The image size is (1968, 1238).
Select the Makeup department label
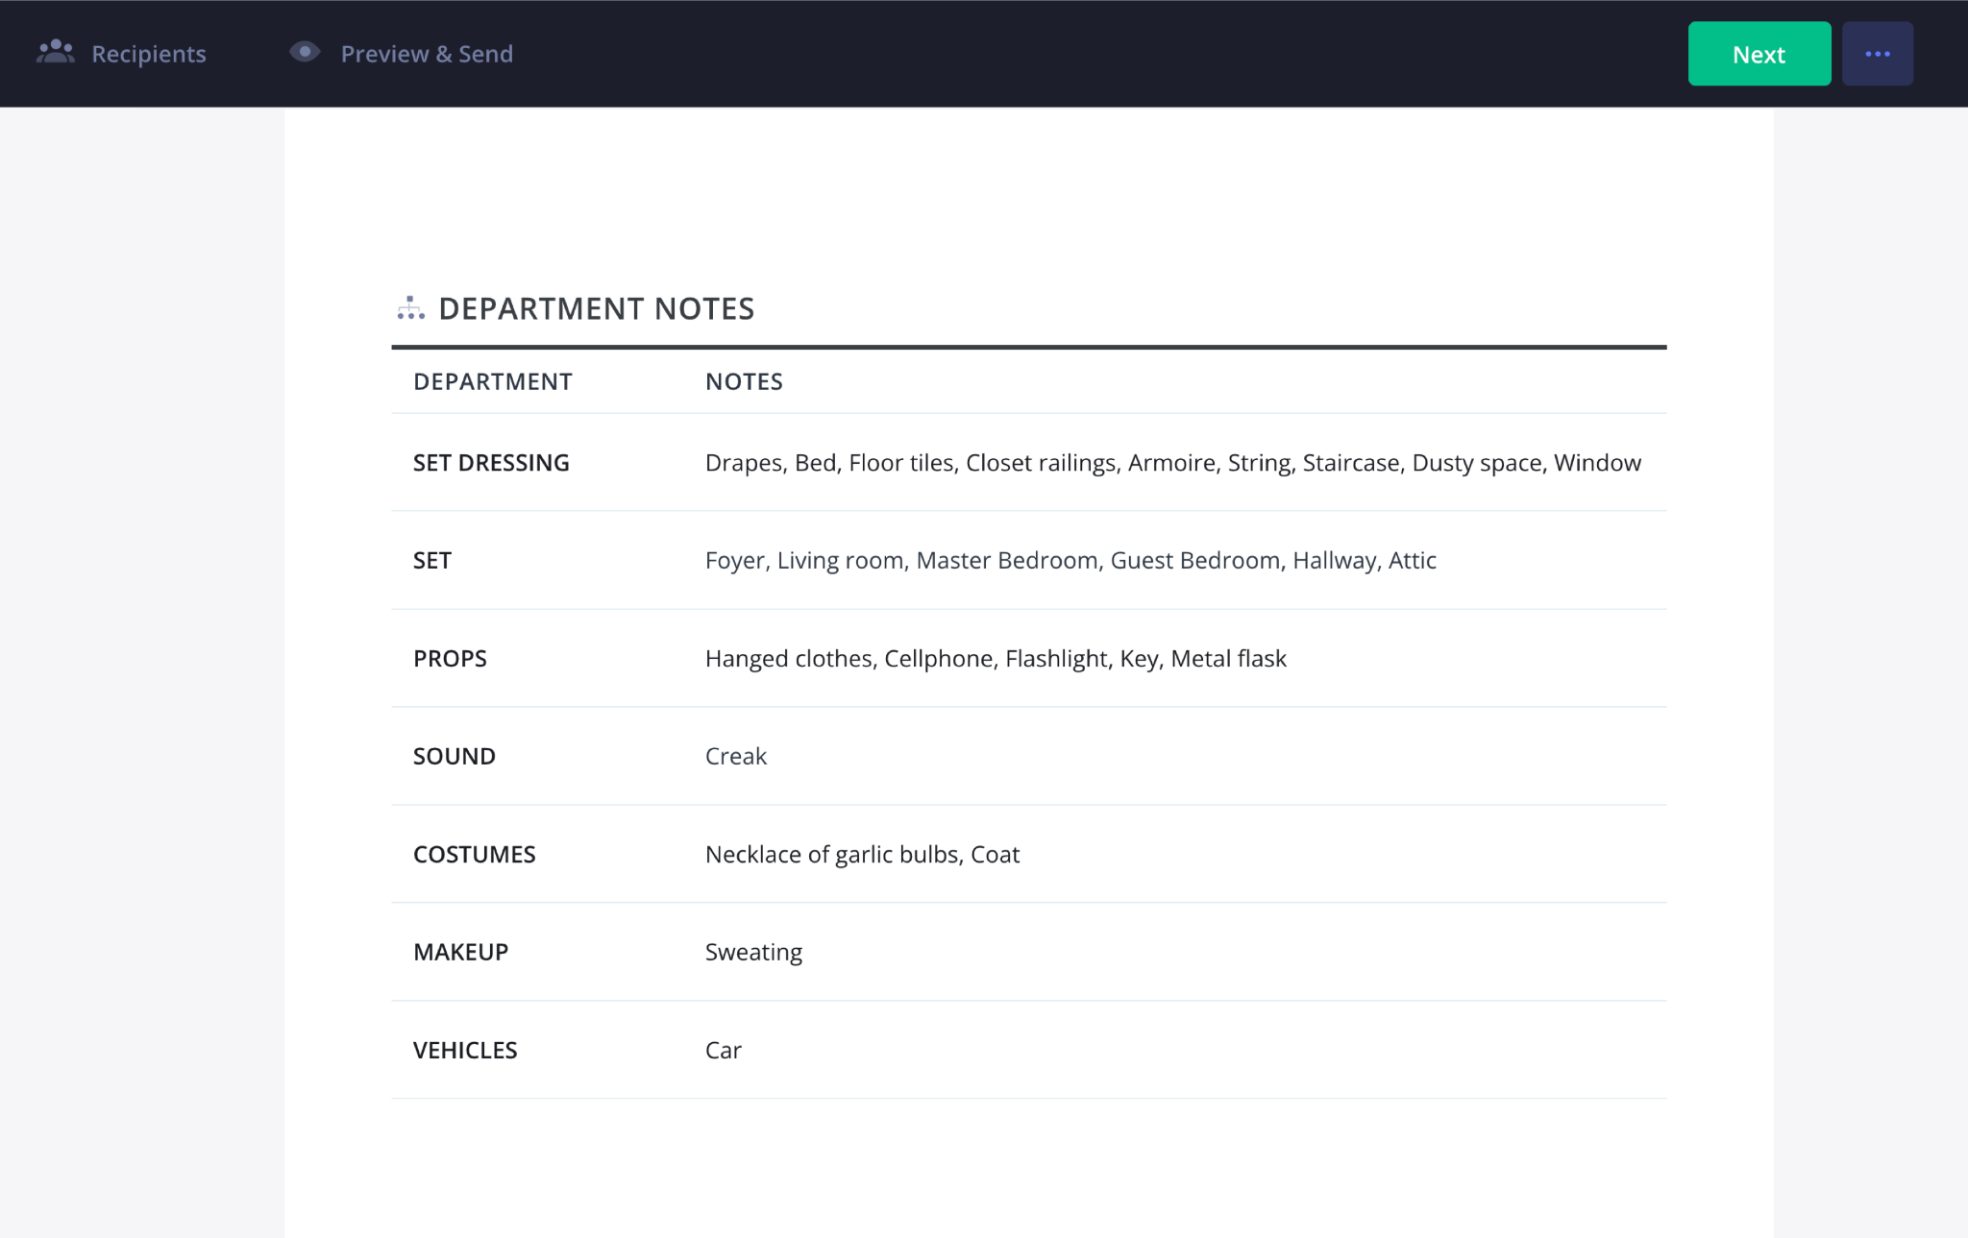tap(460, 953)
